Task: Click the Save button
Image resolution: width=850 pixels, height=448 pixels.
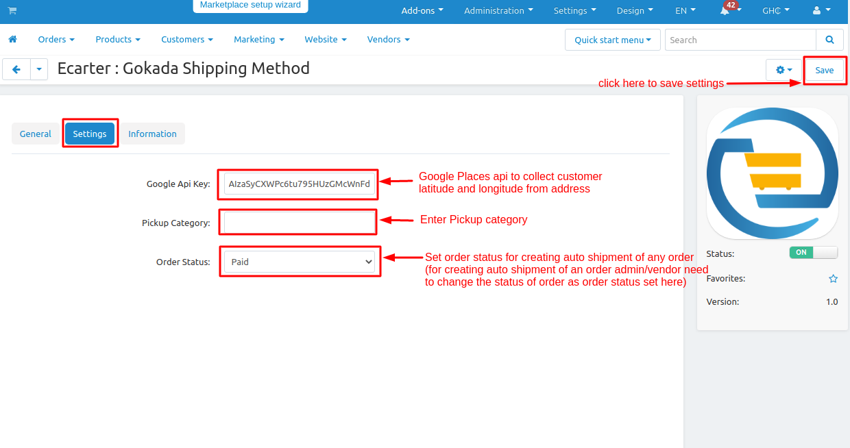Action: pyautogui.click(x=825, y=70)
